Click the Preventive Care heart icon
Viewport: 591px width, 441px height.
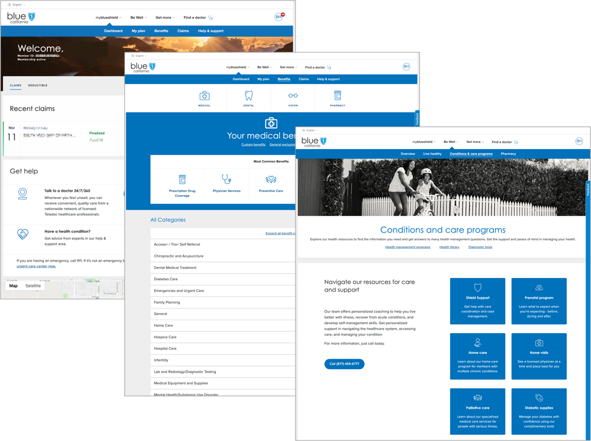click(270, 179)
